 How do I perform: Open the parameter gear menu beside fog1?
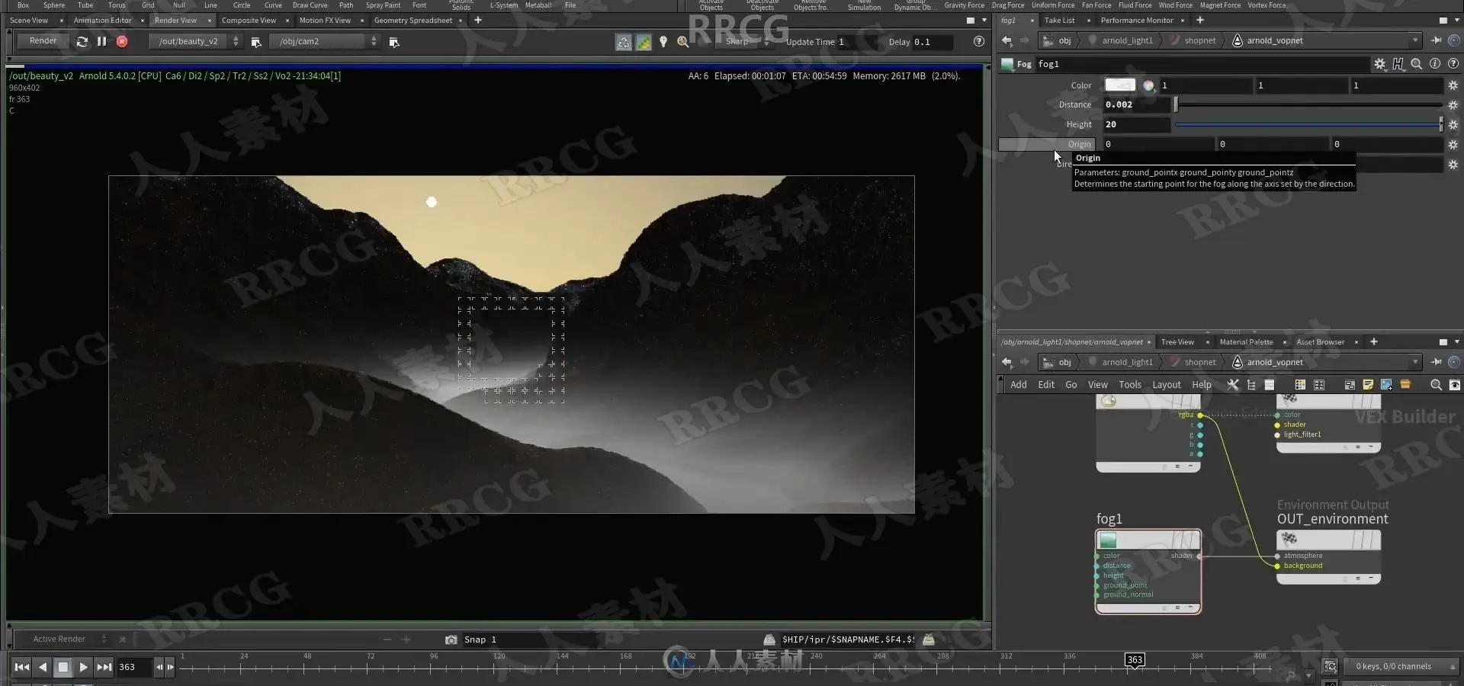pyautogui.click(x=1380, y=64)
